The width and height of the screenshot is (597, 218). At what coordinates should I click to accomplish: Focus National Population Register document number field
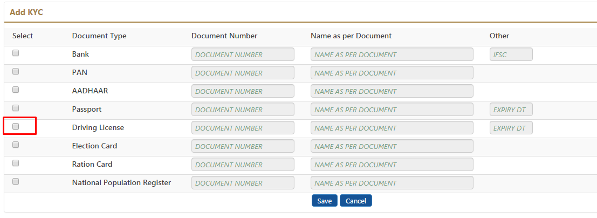pyautogui.click(x=243, y=182)
